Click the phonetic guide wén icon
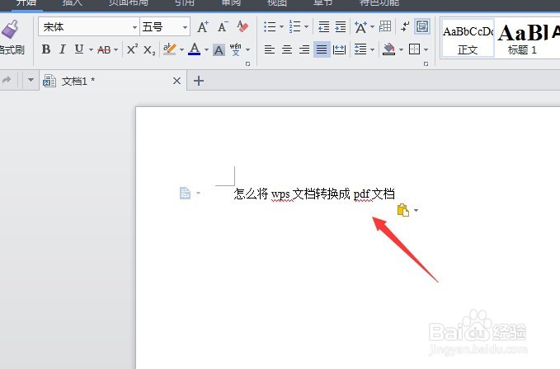Image resolution: width=560 pixels, height=369 pixels. point(235,49)
